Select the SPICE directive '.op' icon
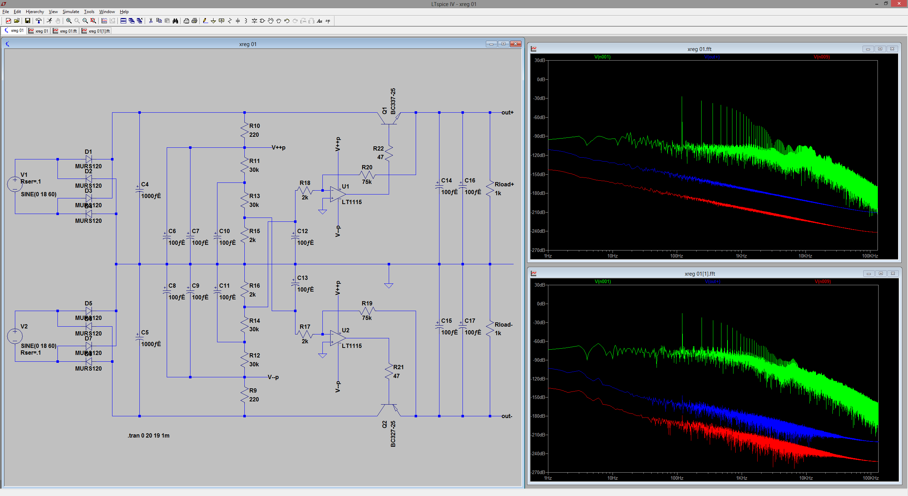Screen dimensions: 908x496 [328, 21]
